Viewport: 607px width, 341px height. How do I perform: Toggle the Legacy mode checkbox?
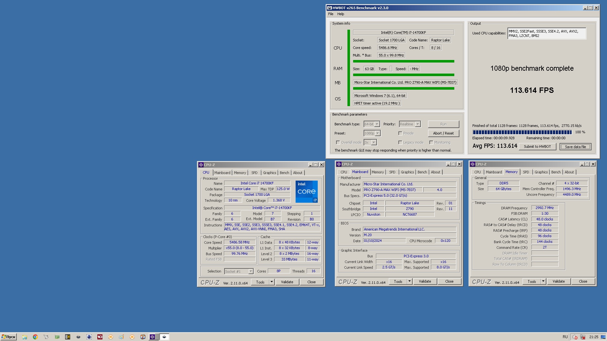[x=400, y=142]
